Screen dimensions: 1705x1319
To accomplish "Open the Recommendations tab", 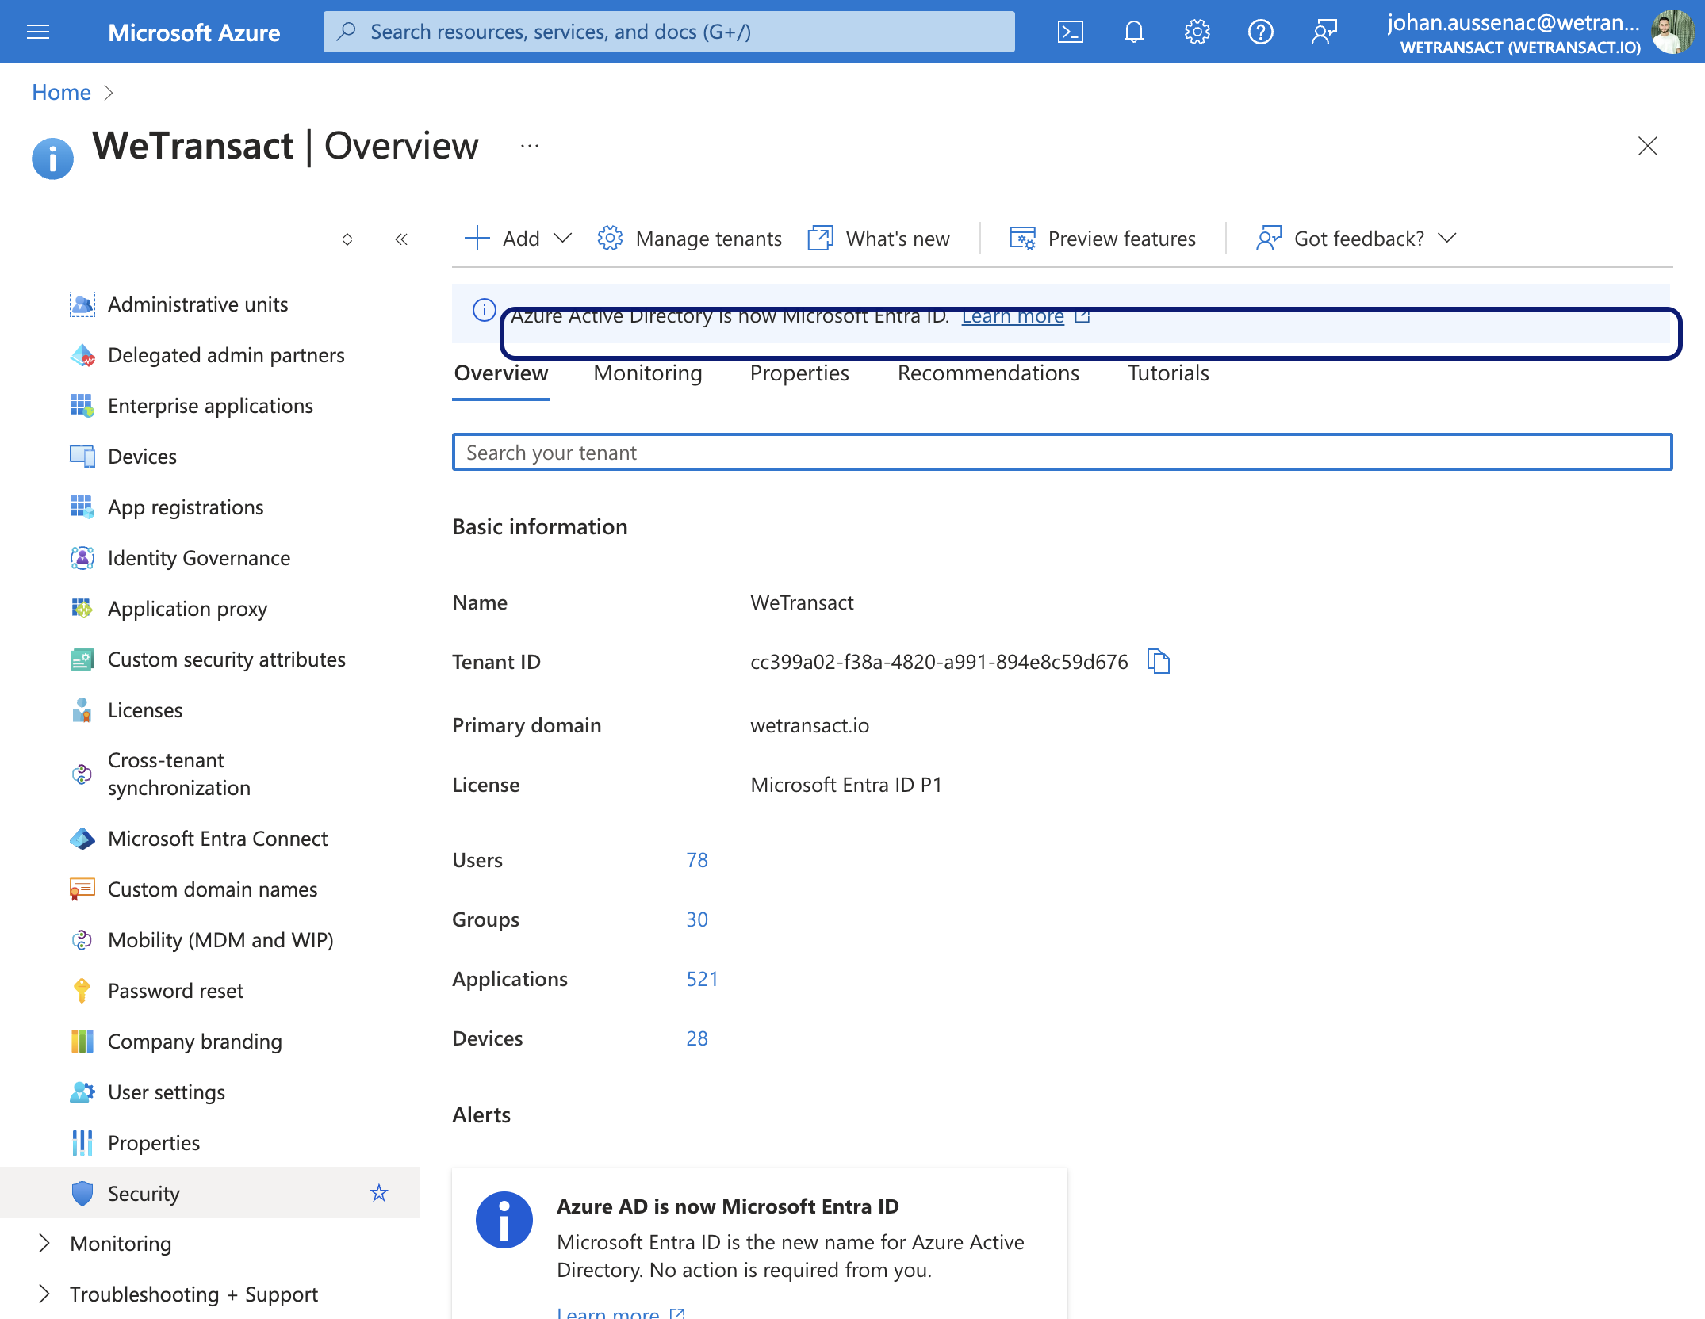I will click(x=988, y=373).
